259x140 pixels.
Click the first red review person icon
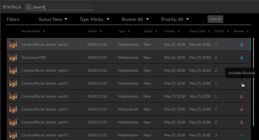[x=241, y=97]
